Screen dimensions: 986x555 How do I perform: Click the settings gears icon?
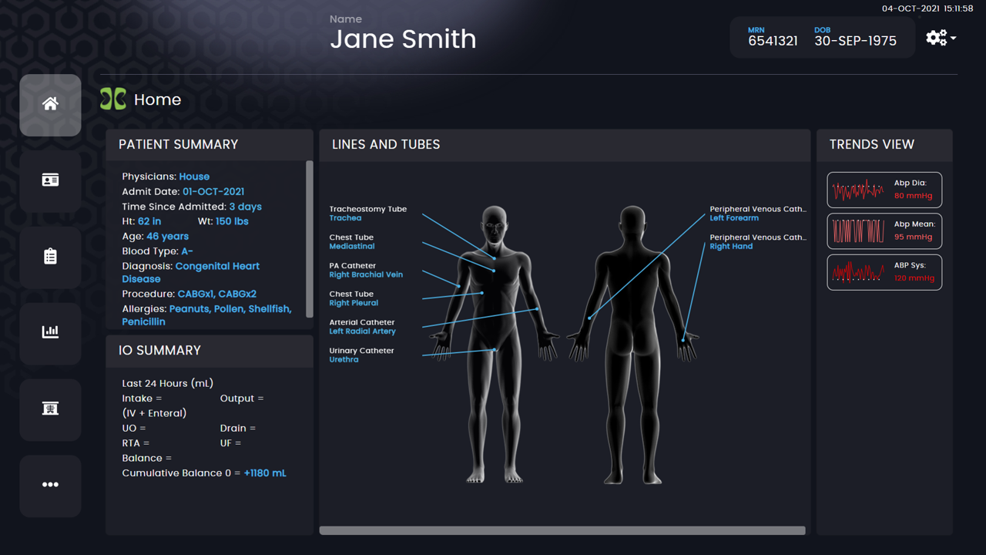coord(936,38)
